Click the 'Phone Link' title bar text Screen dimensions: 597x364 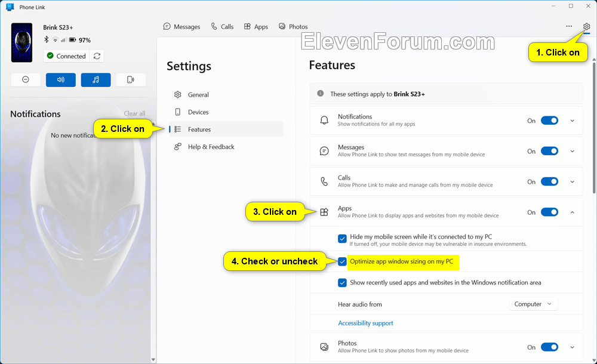point(32,7)
